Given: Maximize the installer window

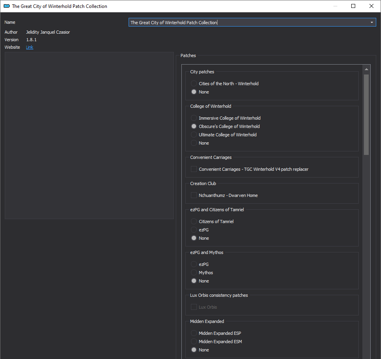Looking at the screenshot, I should coord(353,6).
